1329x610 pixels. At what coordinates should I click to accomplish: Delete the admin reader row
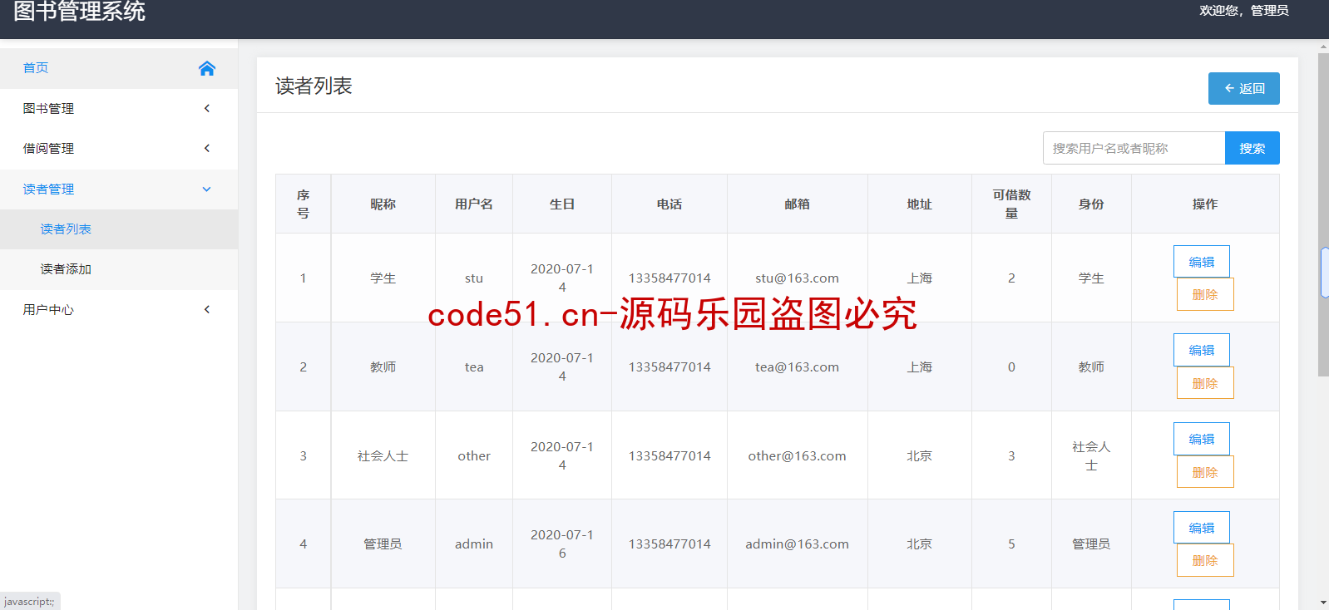(x=1204, y=560)
